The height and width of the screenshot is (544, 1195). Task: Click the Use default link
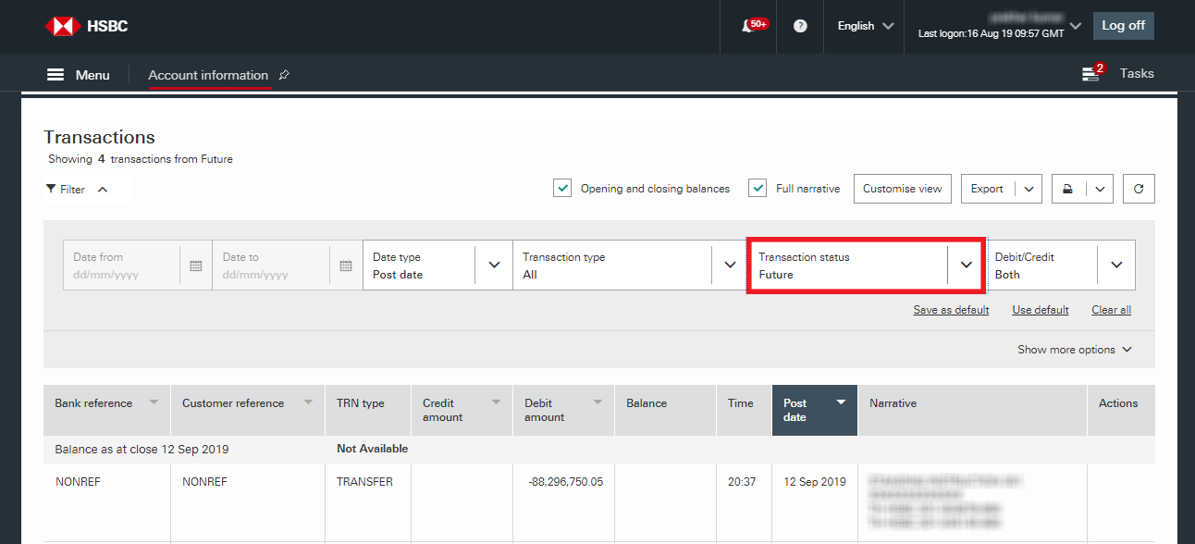tap(1041, 310)
